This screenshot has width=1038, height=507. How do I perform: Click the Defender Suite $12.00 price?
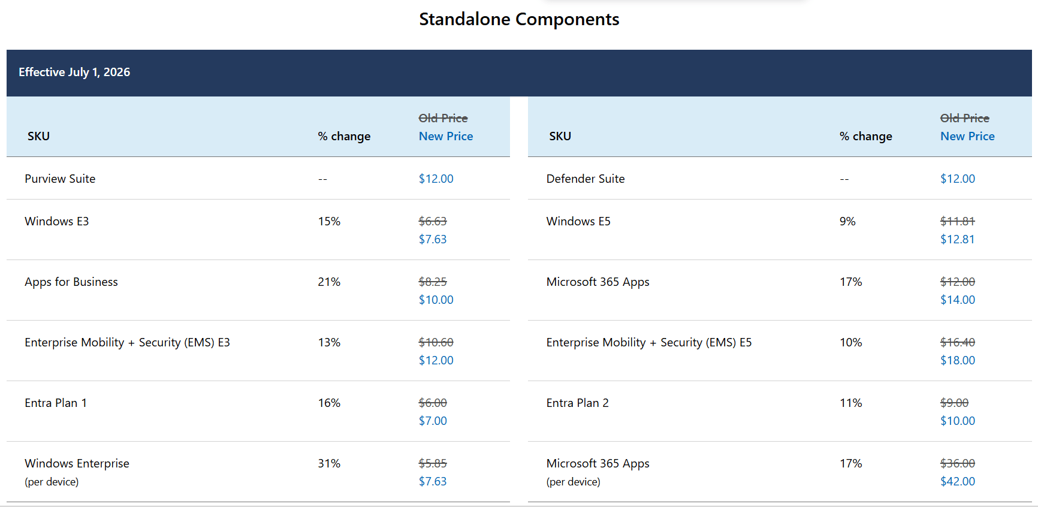pos(958,179)
